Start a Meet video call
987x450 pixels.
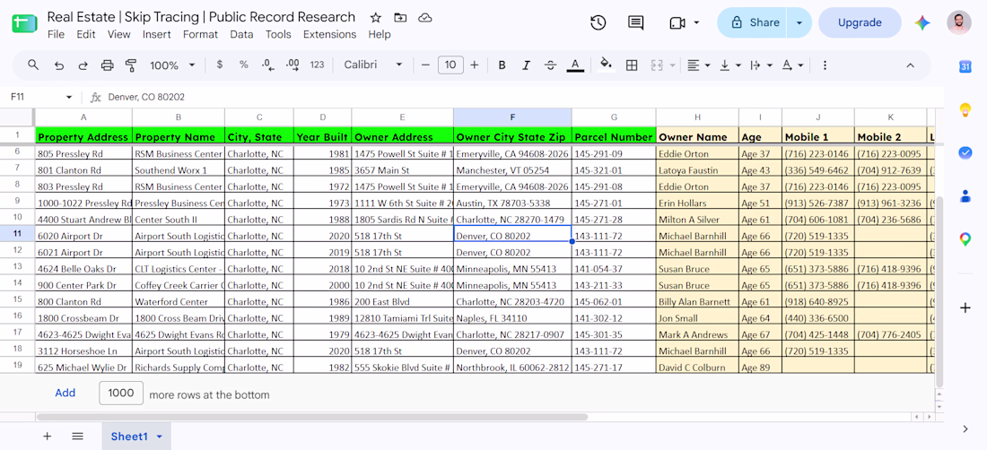coord(677,22)
